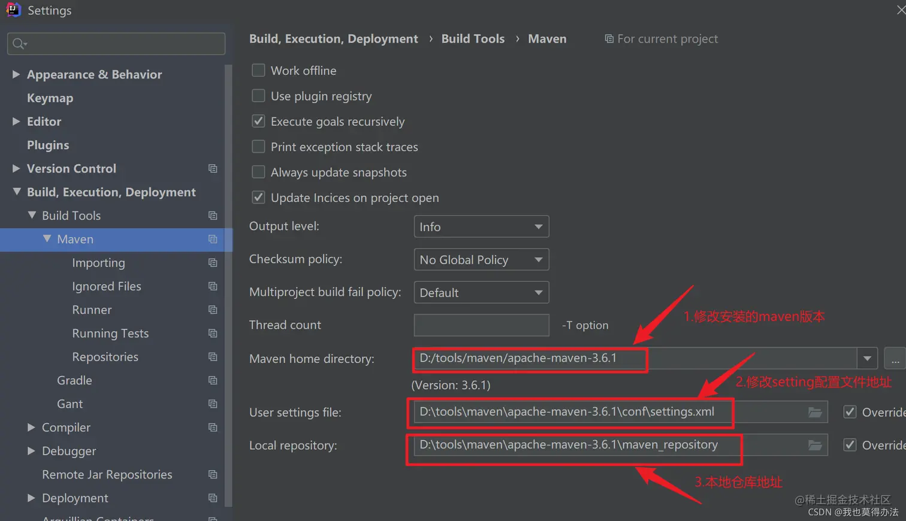Viewport: 906px width, 521px height.
Task: Go to Debugger settings
Action: tap(69, 451)
